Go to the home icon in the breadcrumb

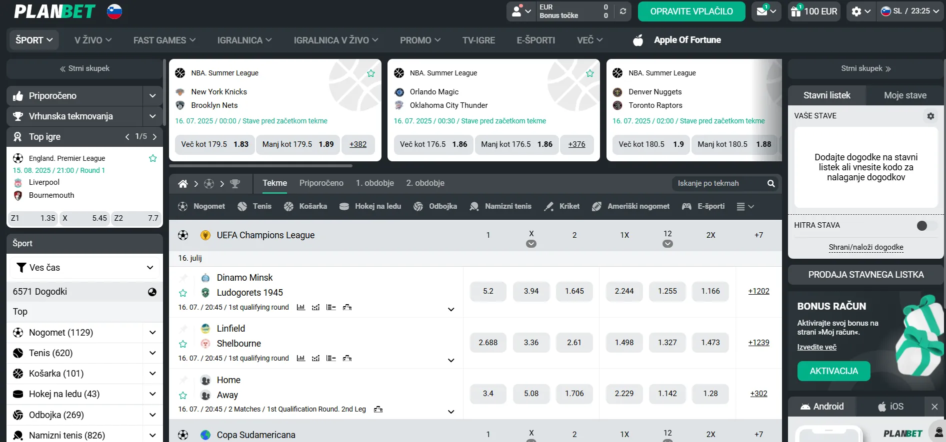183,184
